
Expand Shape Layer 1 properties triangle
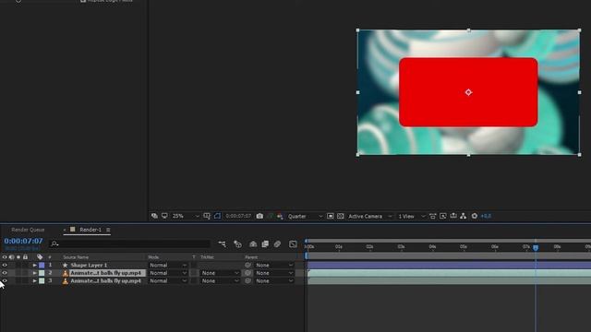point(35,266)
